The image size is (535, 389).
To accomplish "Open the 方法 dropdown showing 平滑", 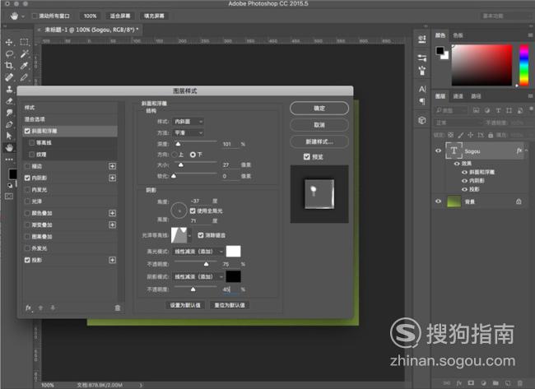I will (x=188, y=132).
